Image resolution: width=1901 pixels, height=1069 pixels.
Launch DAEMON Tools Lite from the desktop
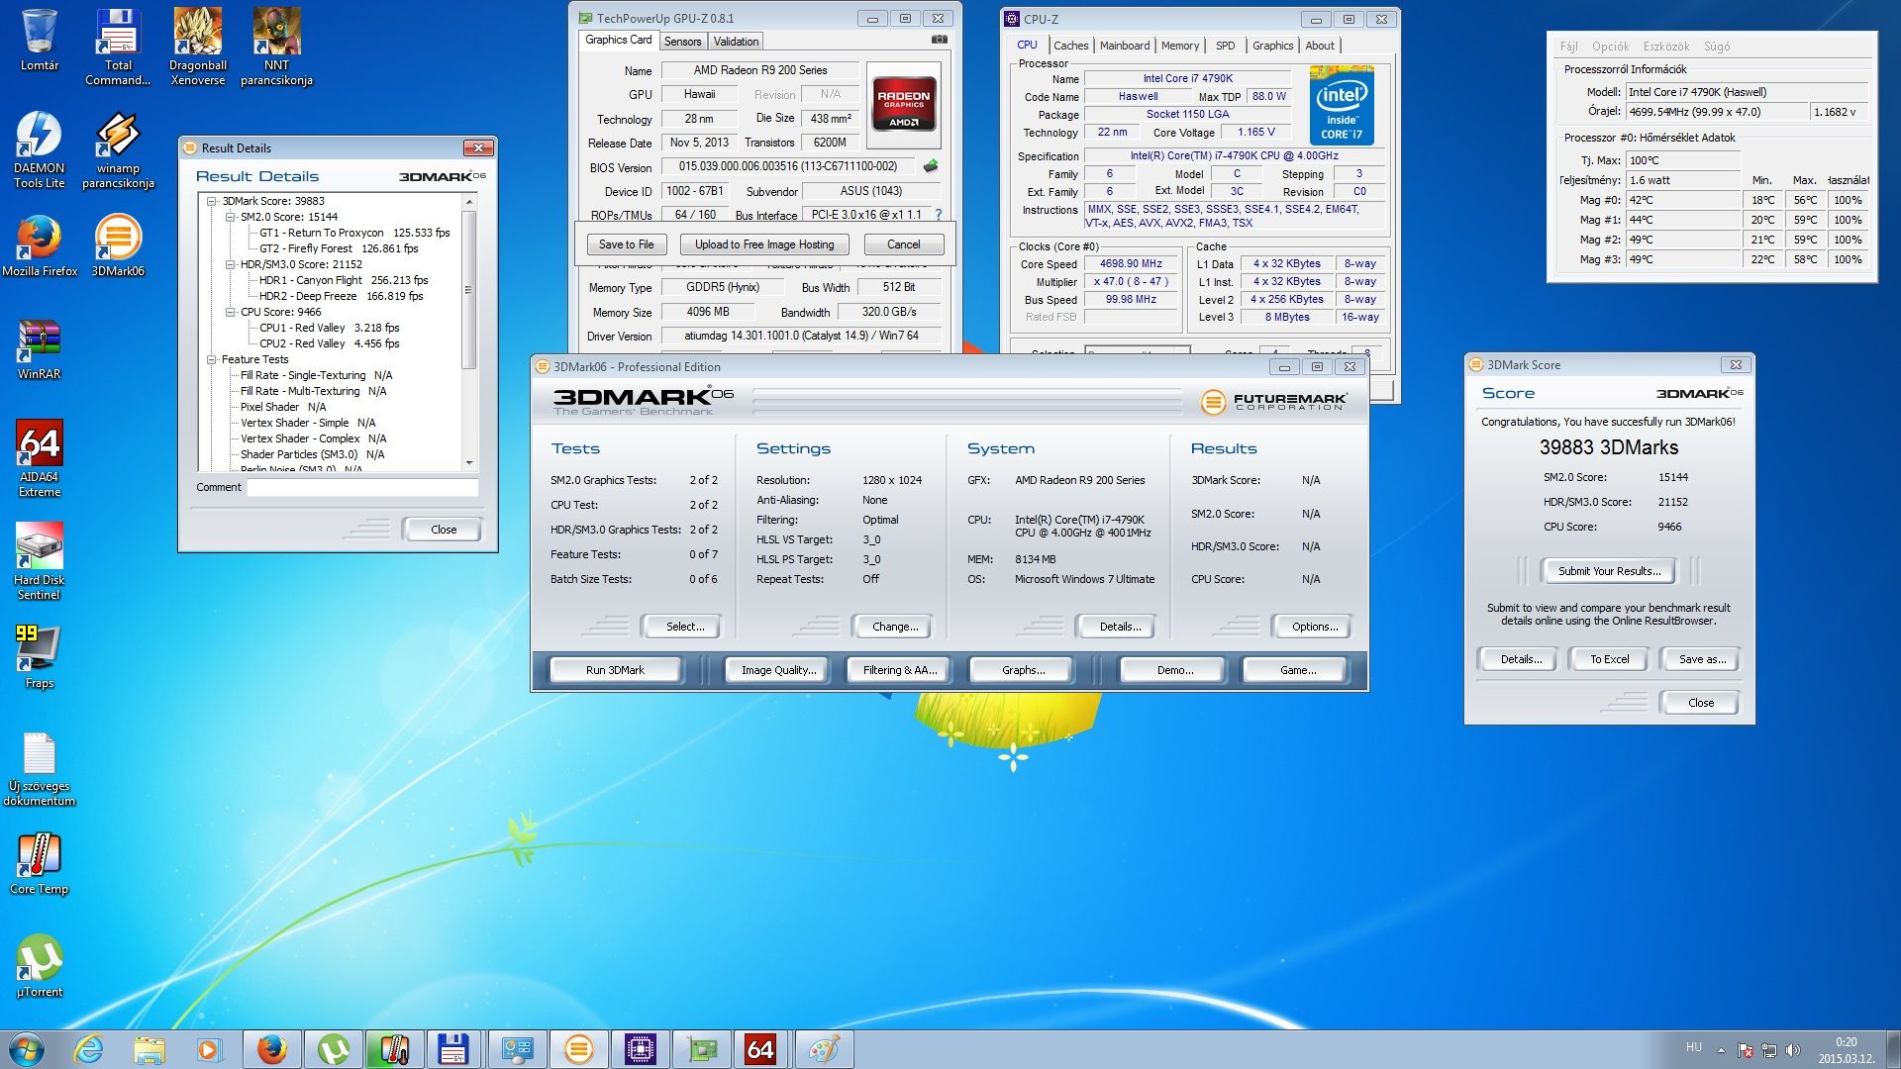click(39, 149)
